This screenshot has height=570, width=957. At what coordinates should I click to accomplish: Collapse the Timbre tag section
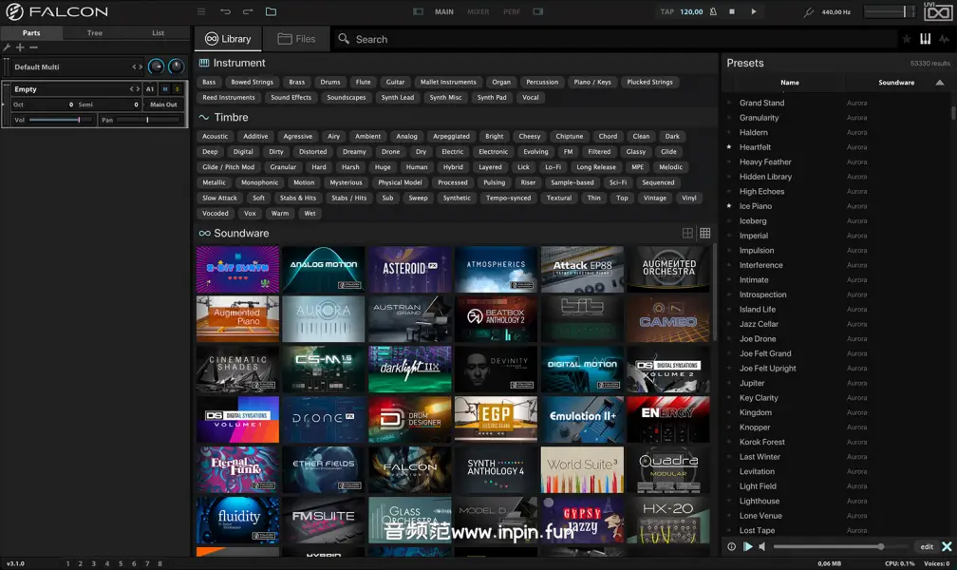coord(204,118)
